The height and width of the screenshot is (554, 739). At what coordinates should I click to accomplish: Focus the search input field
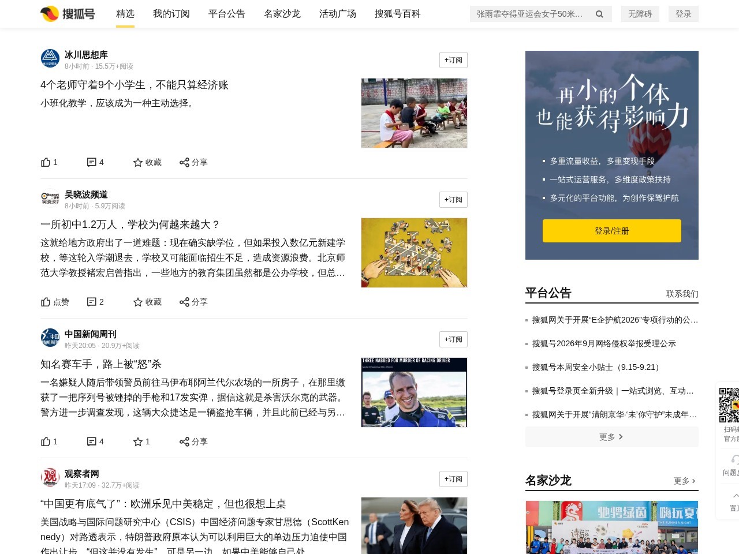(530, 14)
